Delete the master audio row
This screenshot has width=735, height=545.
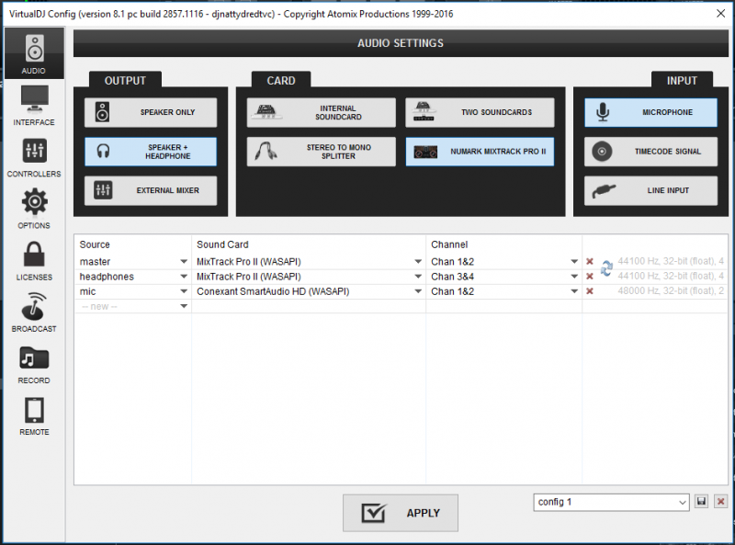click(x=590, y=262)
